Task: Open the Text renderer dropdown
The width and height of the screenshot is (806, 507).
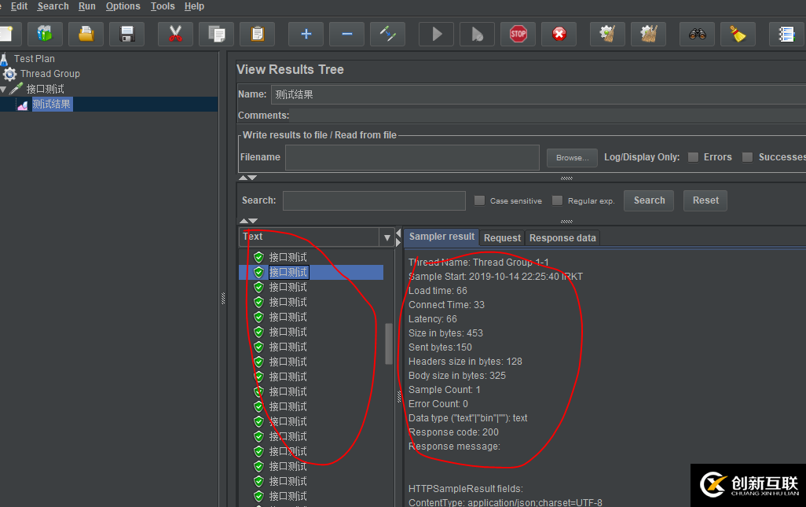Action: [x=387, y=237]
